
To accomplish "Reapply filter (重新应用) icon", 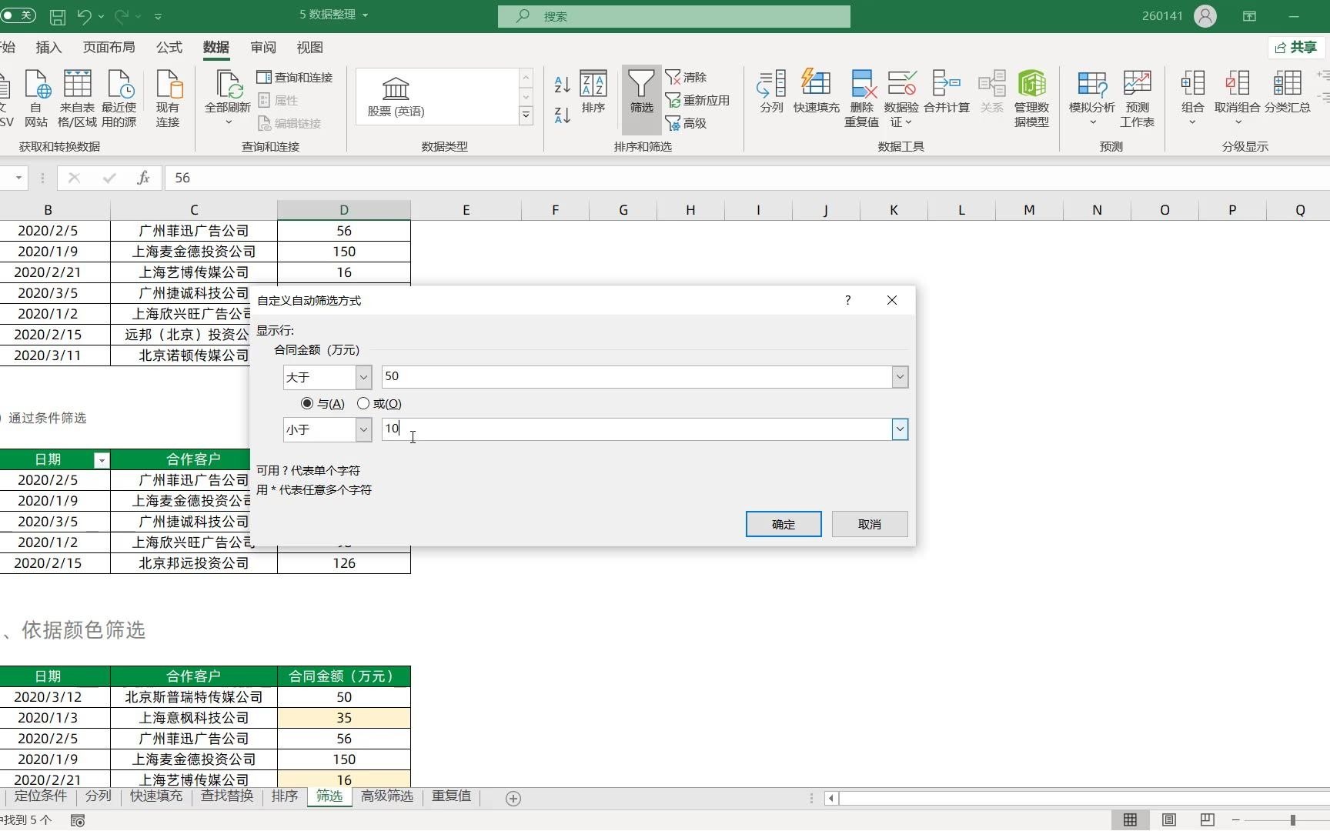I will pos(697,100).
